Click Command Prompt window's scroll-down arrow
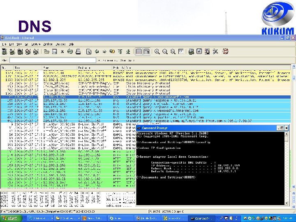This screenshot has height=222, width=296. [287, 203]
